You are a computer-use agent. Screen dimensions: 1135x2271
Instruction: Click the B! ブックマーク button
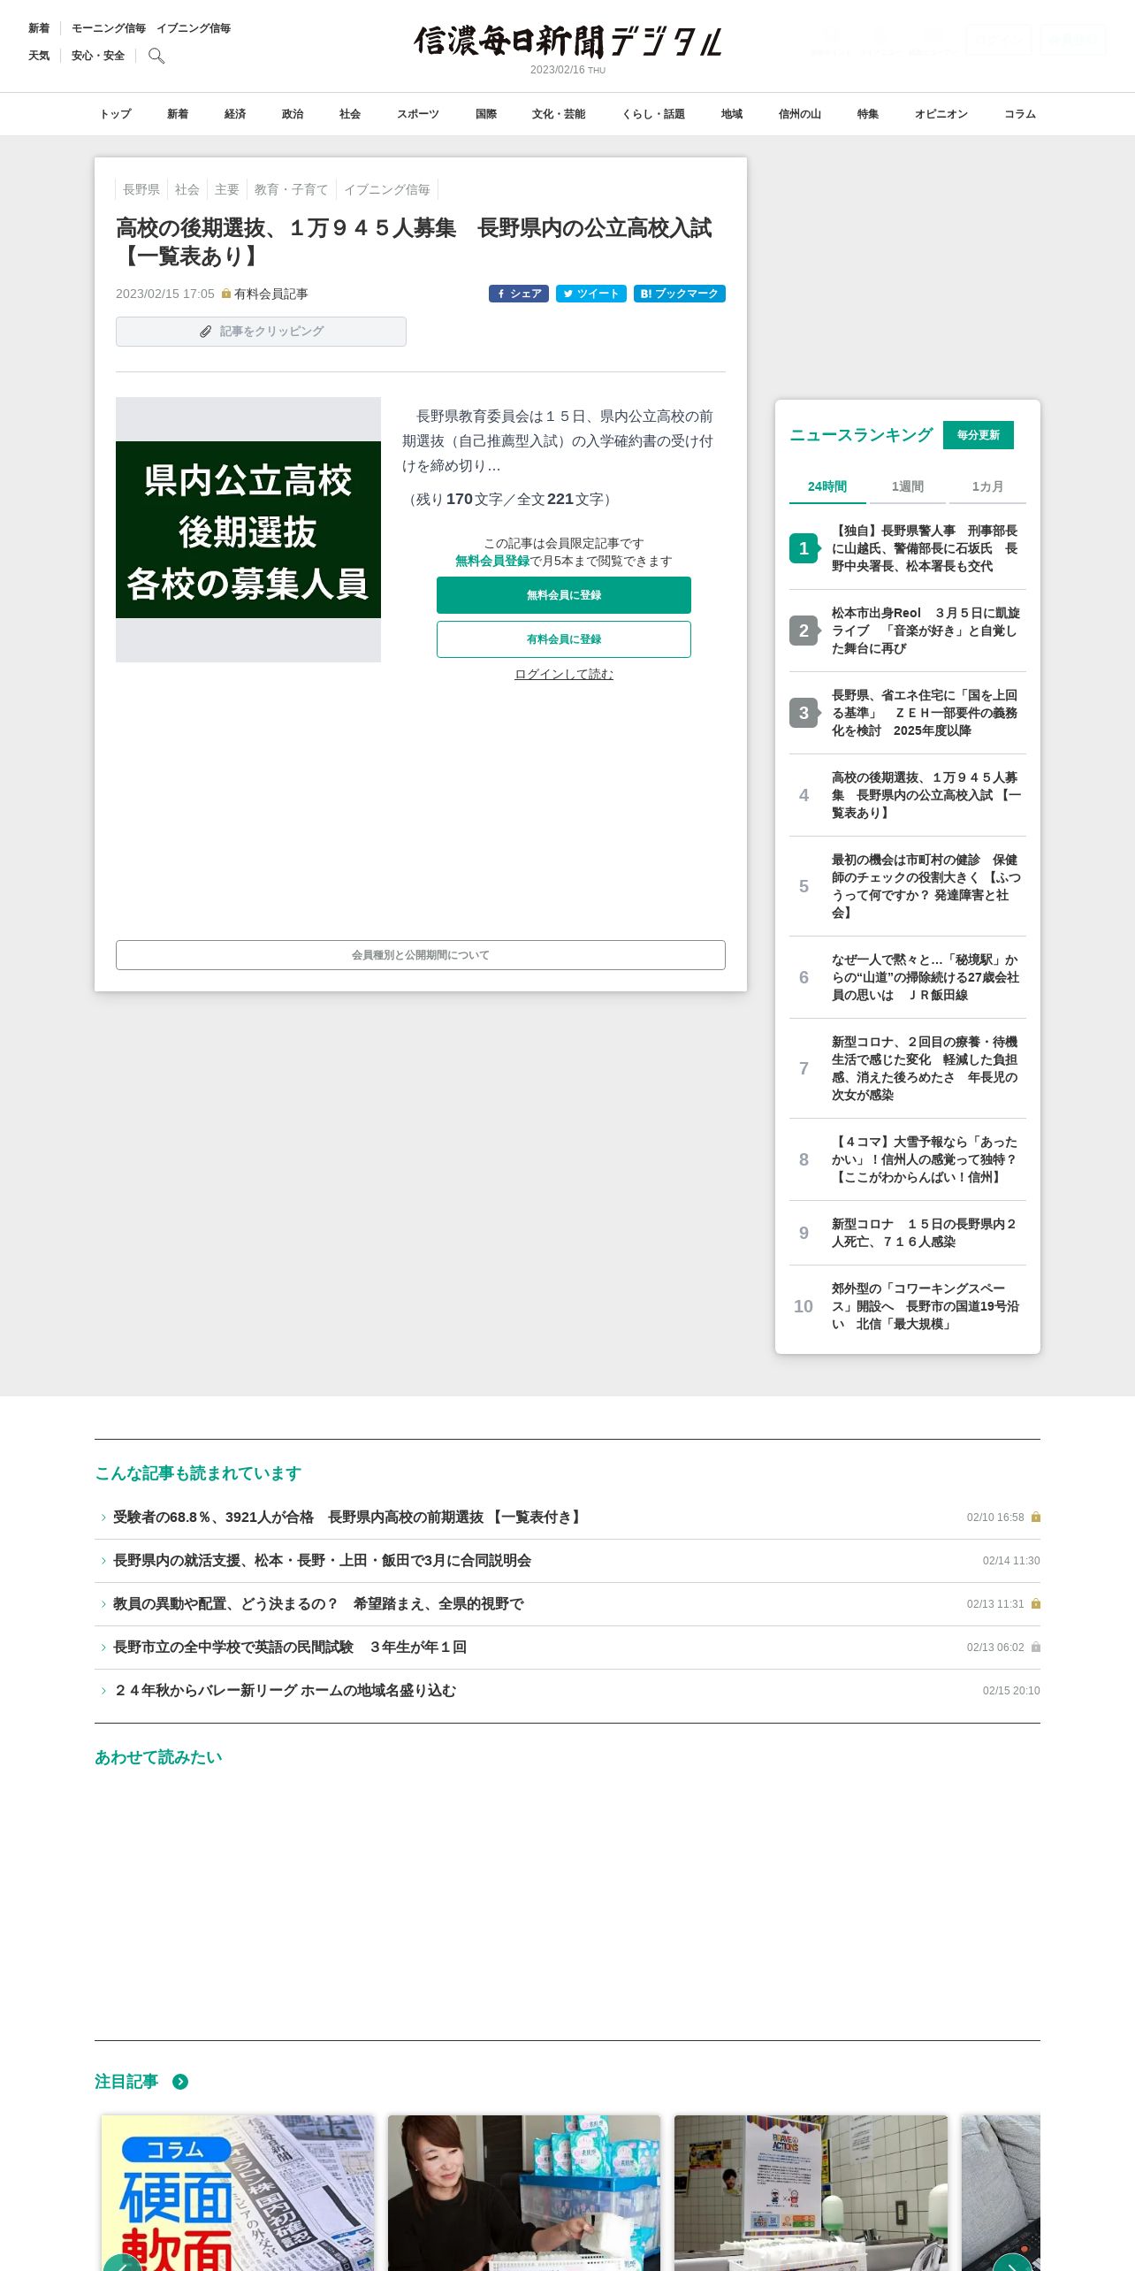click(680, 294)
